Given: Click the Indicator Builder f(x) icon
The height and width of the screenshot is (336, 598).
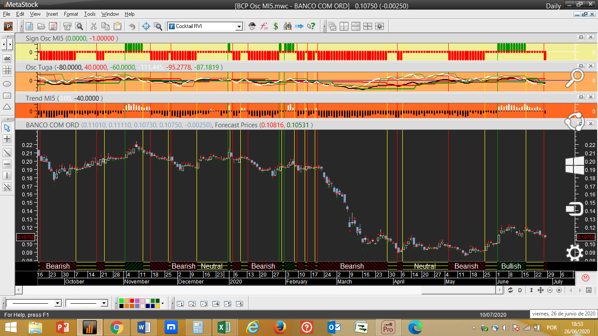Looking at the screenshot, I should 264,26.
